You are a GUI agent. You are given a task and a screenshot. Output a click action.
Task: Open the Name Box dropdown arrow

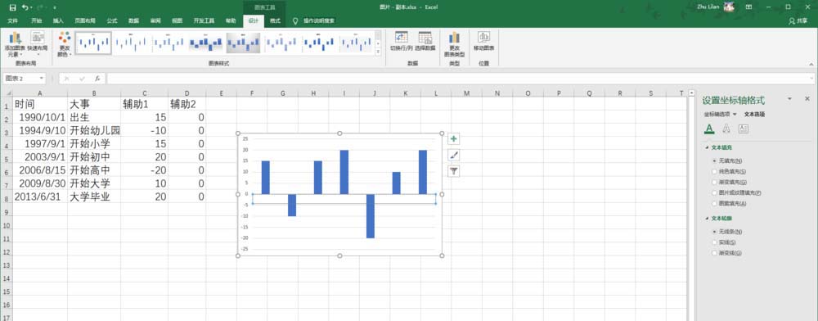coord(41,79)
